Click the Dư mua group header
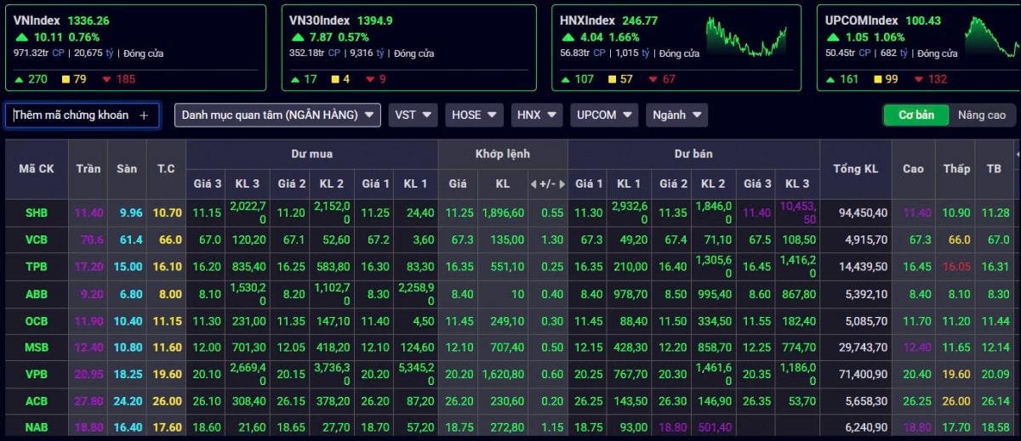The height and width of the screenshot is (441, 1021). [311, 154]
